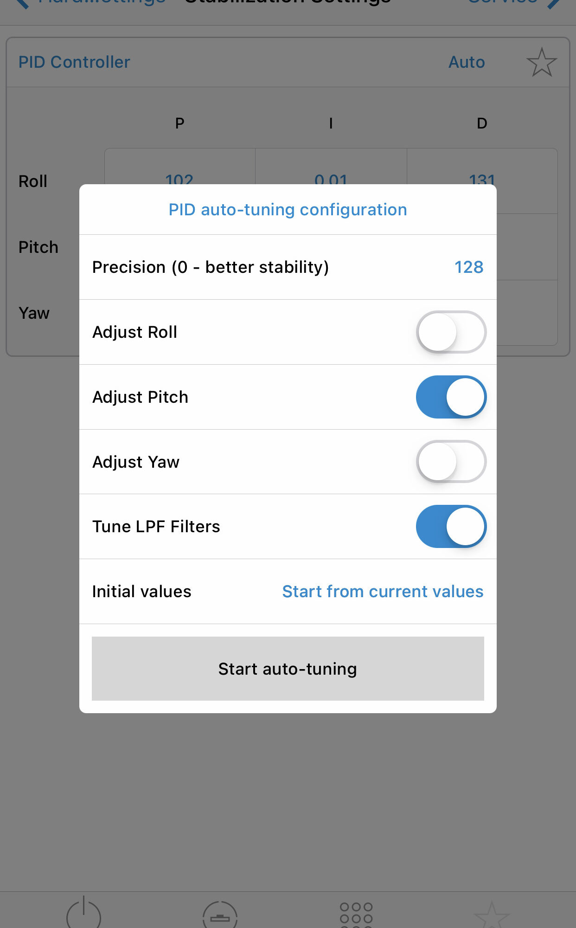Screen dimensions: 576x928
Task: Enable the Adjust Roll switch
Action: 451,332
